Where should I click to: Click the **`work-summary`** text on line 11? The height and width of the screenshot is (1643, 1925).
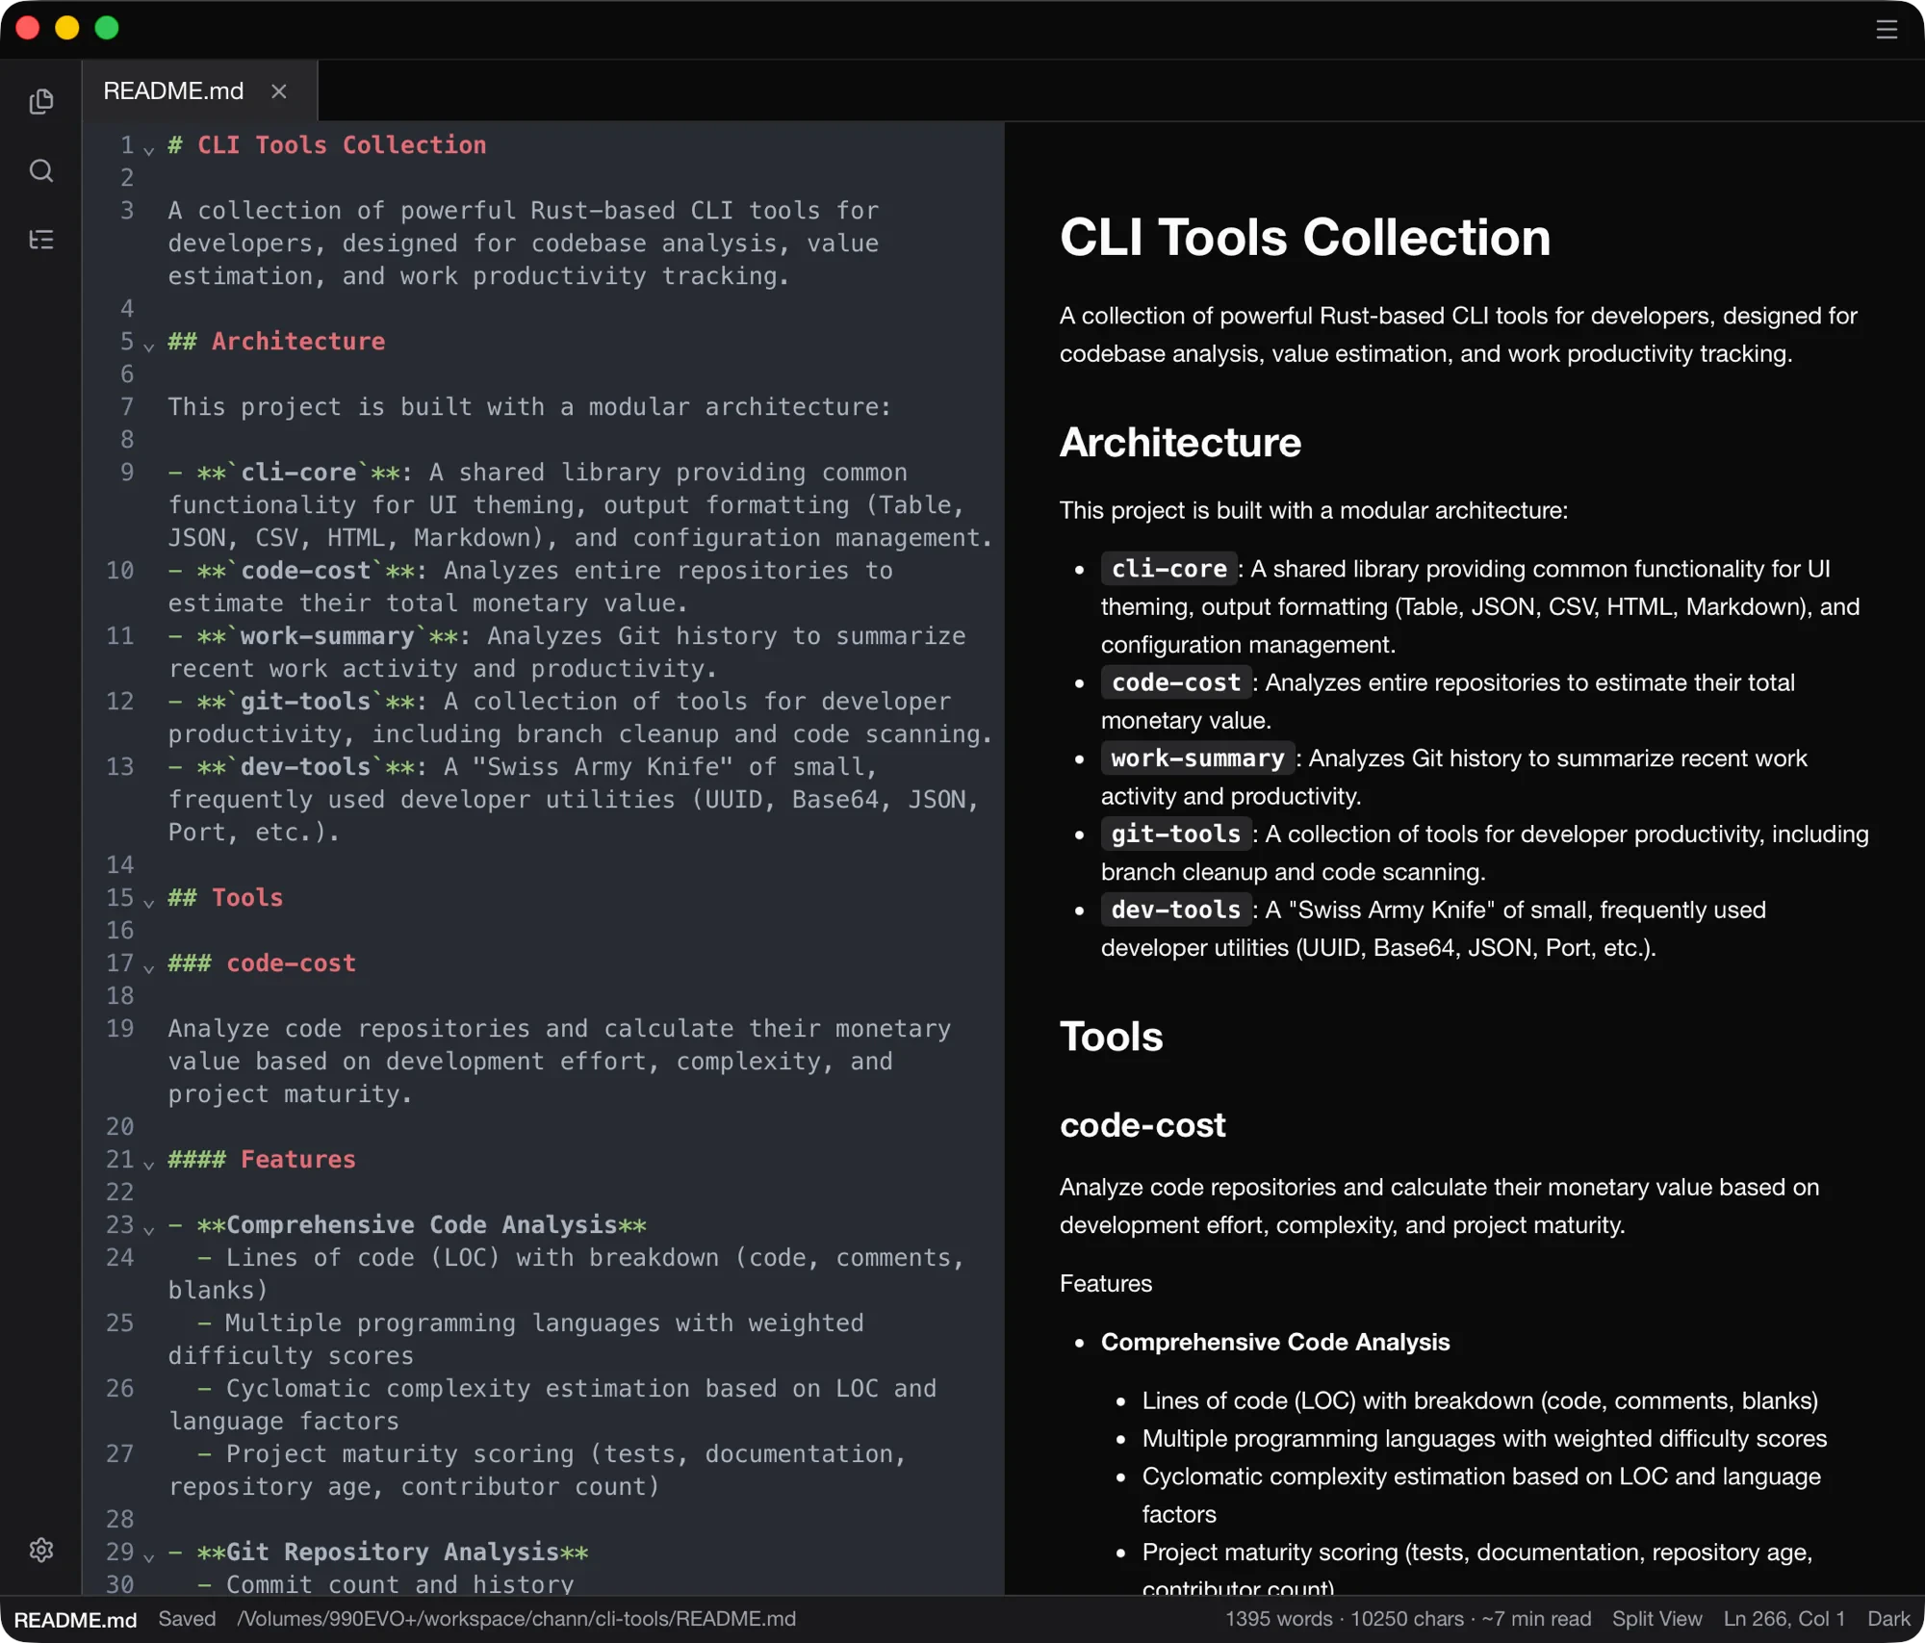pos(327,636)
